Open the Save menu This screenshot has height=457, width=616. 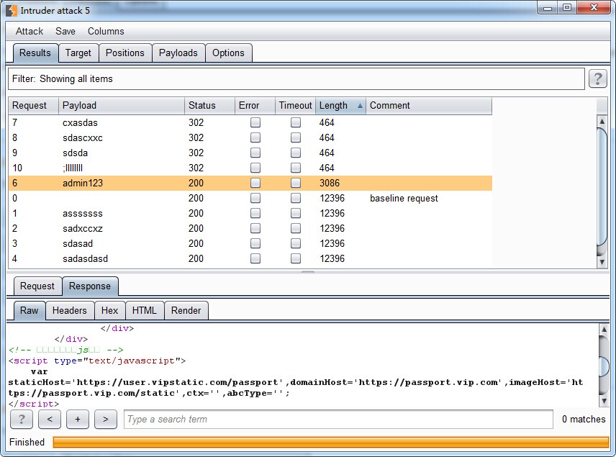click(65, 31)
